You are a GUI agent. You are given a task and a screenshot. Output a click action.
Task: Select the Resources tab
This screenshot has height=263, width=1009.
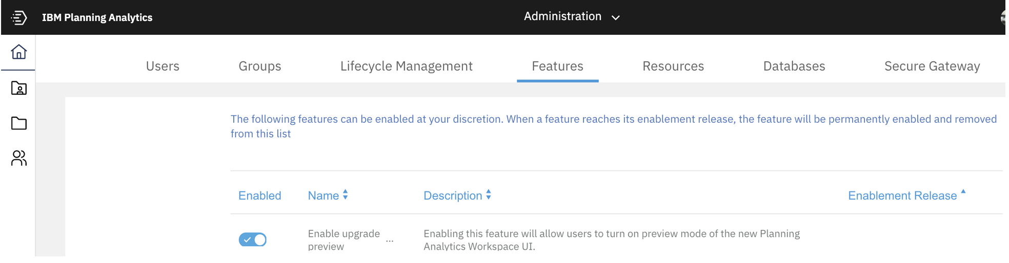pos(673,66)
